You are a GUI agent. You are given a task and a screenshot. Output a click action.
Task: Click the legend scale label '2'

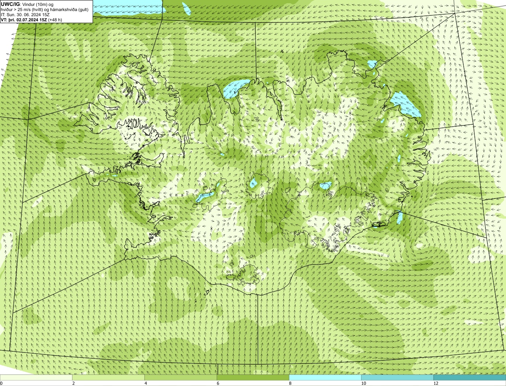[x=73, y=383]
